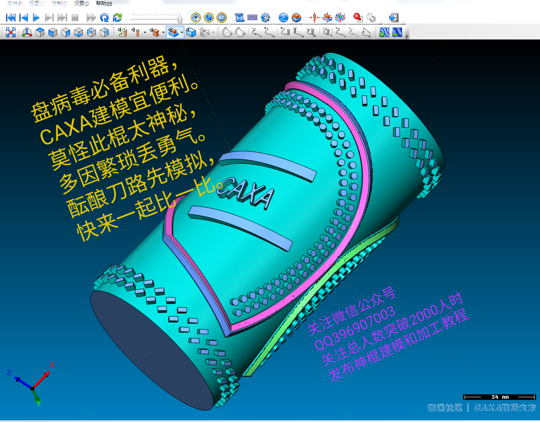Click the exit door arrow icon
Screen dimensions: 540x422
394,18
